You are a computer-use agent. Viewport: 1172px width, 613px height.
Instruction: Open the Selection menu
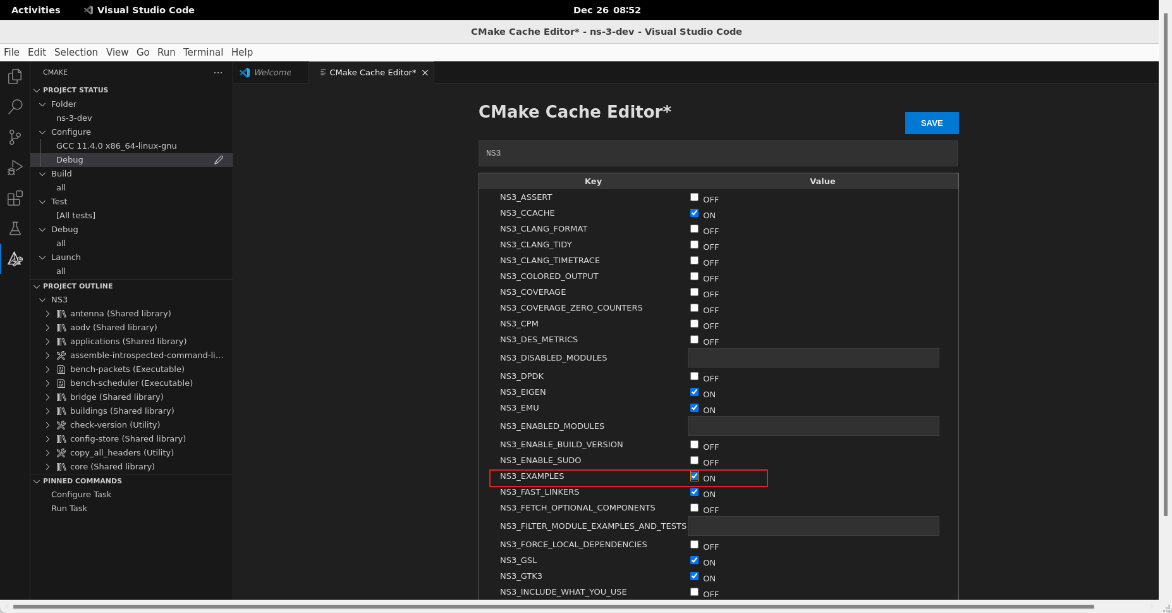(76, 53)
